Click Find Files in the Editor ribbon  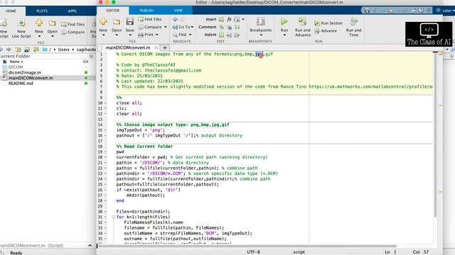coord(150,19)
